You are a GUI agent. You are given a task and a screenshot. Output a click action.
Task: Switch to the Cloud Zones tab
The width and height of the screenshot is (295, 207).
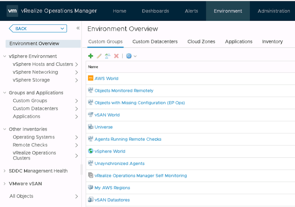coord(201,42)
